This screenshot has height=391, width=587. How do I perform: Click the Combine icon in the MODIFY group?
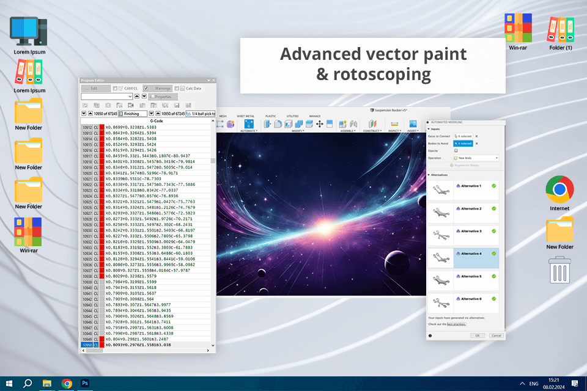(299, 124)
